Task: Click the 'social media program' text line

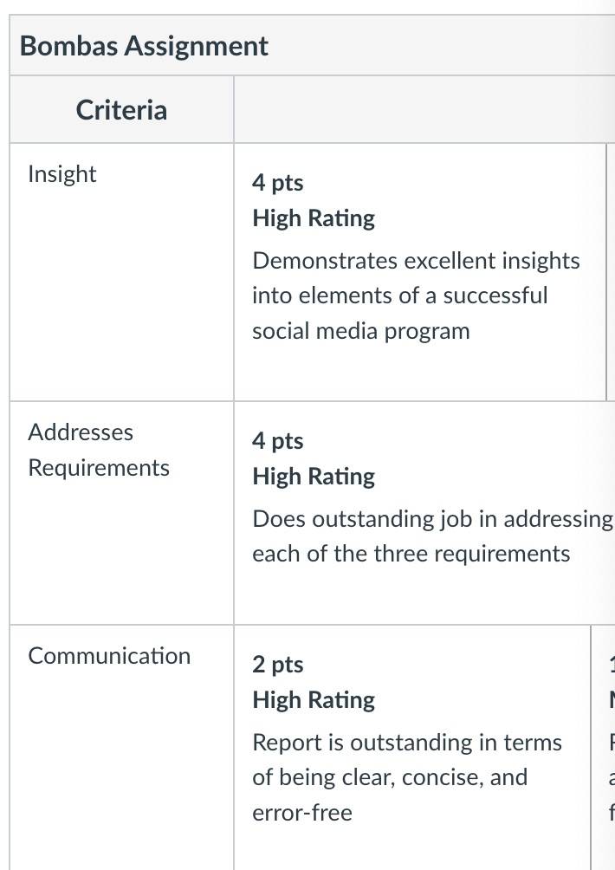Action: [x=361, y=331]
